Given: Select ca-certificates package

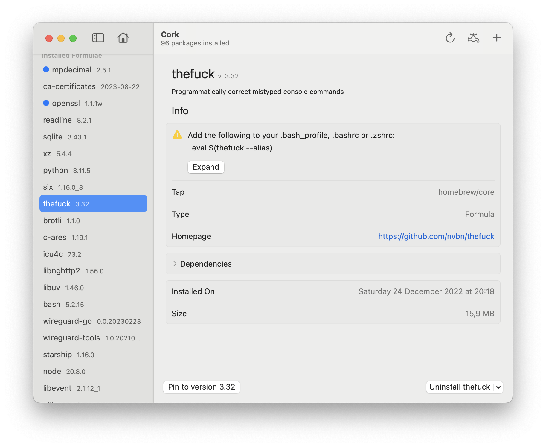Looking at the screenshot, I should click(93, 86).
